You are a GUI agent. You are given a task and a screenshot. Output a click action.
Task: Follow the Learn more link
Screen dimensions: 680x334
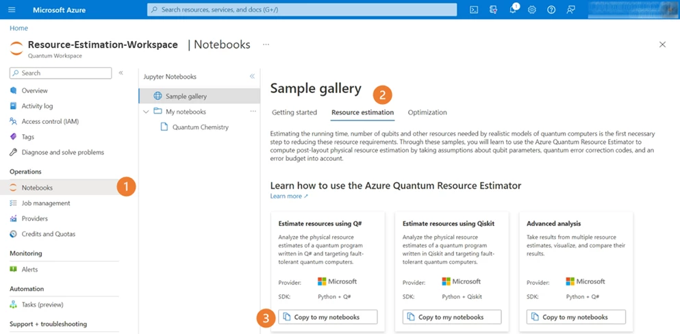289,196
